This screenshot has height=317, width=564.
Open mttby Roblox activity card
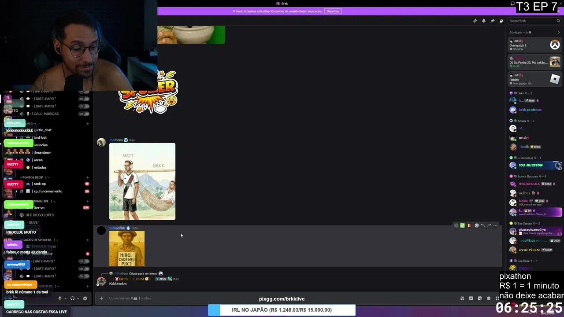[x=535, y=79]
